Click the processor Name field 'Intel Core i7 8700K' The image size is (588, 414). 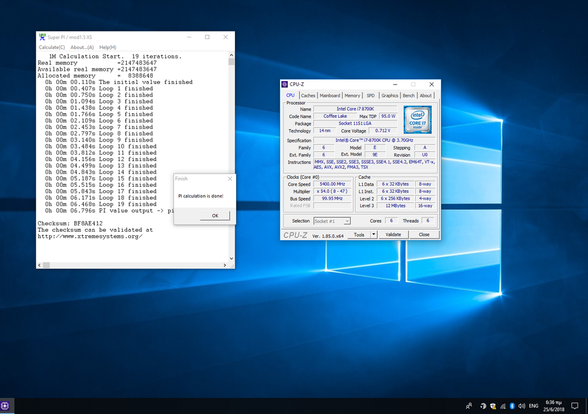click(355, 109)
